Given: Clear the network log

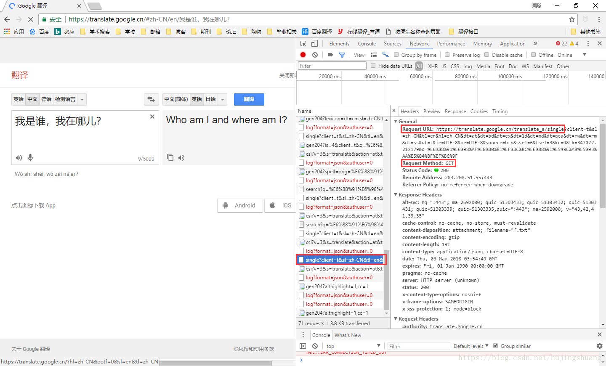Looking at the screenshot, I should pyautogui.click(x=315, y=55).
